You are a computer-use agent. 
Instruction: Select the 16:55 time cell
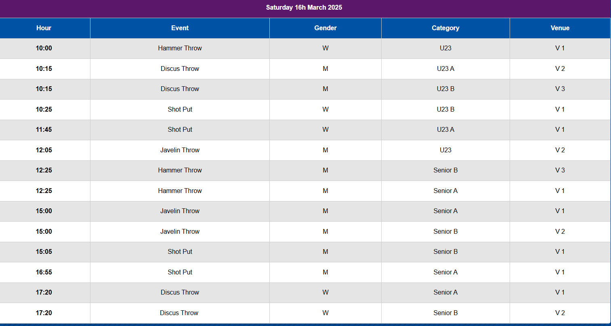(x=44, y=272)
